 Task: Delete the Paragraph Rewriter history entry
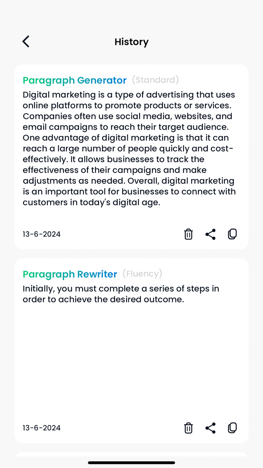coord(188,428)
